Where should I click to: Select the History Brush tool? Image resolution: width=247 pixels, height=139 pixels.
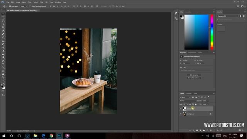(x=3, y=44)
